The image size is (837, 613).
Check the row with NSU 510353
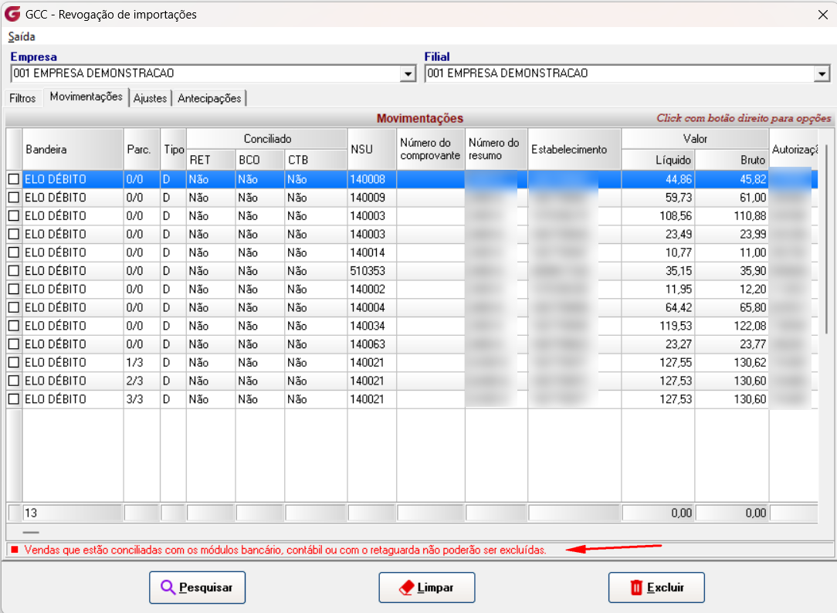click(x=14, y=270)
